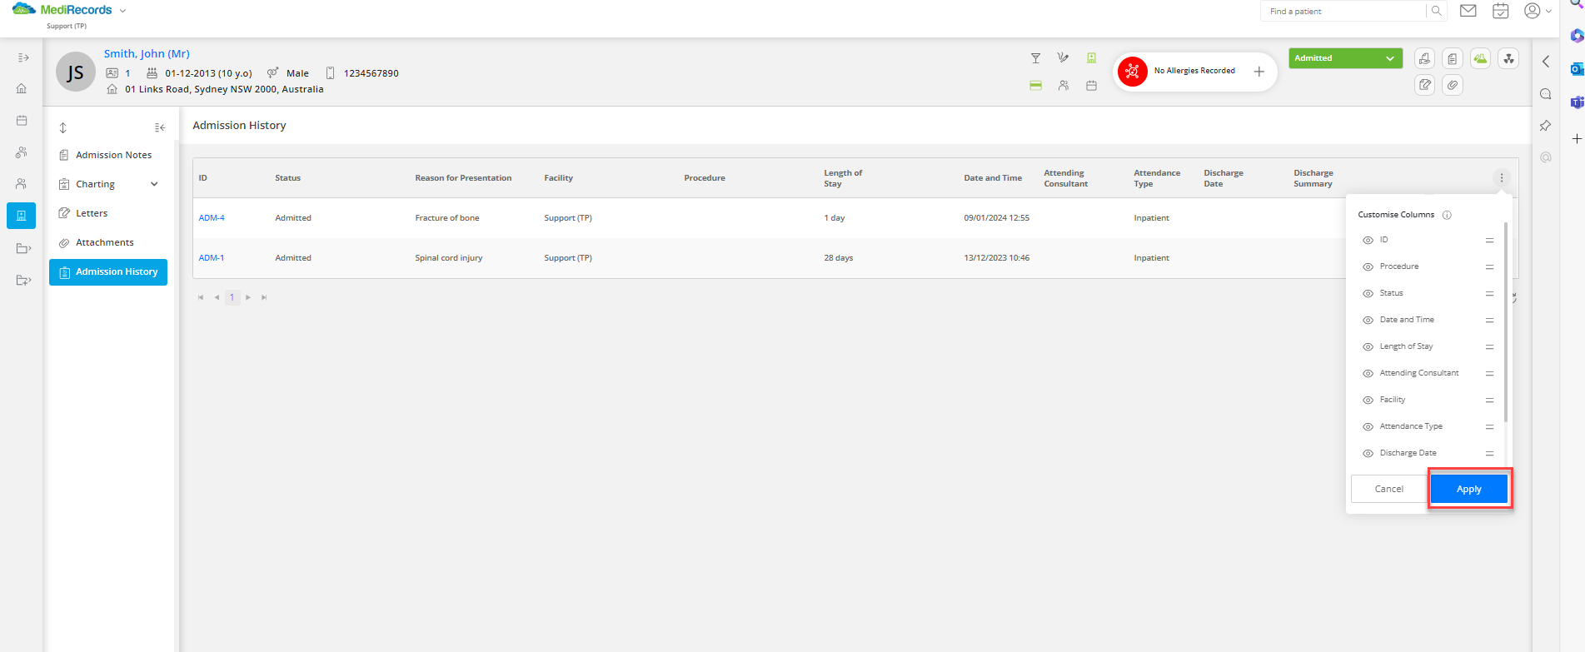Toggle visibility of Facility column
Image resolution: width=1585 pixels, height=652 pixels.
pyautogui.click(x=1368, y=400)
